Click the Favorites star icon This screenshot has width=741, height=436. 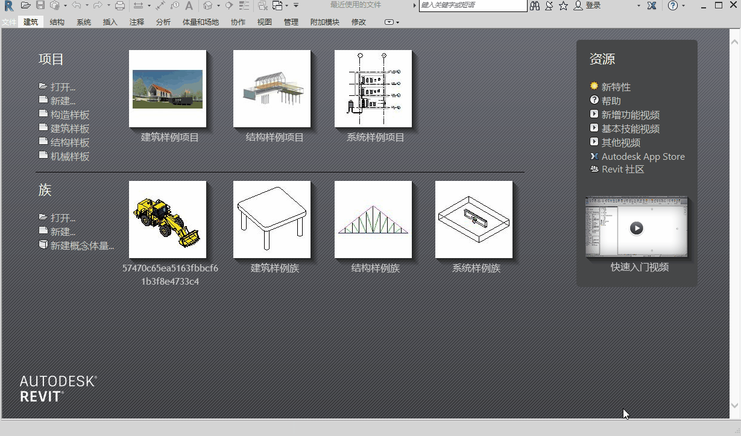563,5
